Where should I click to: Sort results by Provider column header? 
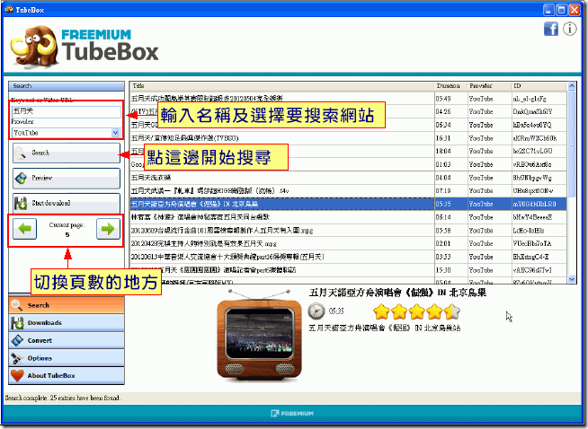[x=489, y=86]
